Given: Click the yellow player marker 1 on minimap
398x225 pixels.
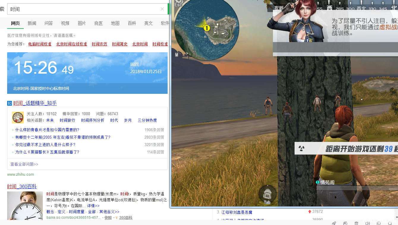Looking at the screenshot, I should (x=207, y=28).
